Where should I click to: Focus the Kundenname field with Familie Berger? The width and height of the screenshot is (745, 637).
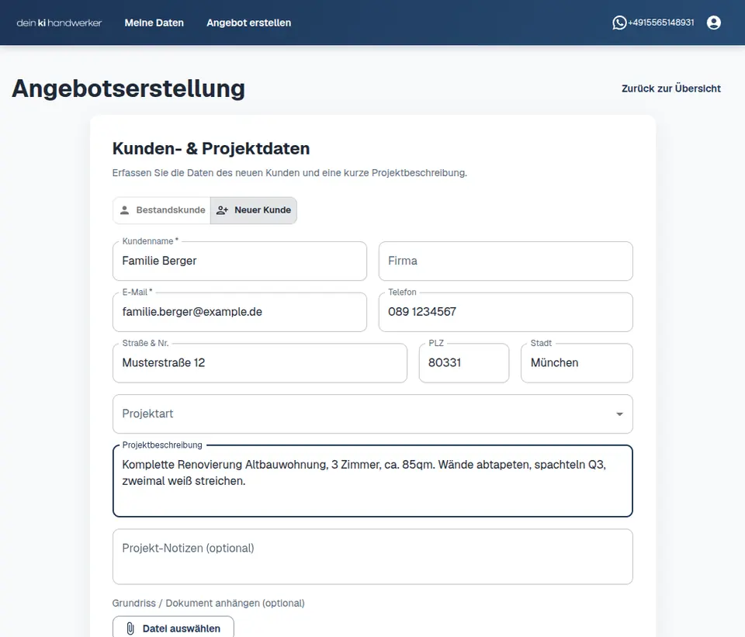[240, 261]
